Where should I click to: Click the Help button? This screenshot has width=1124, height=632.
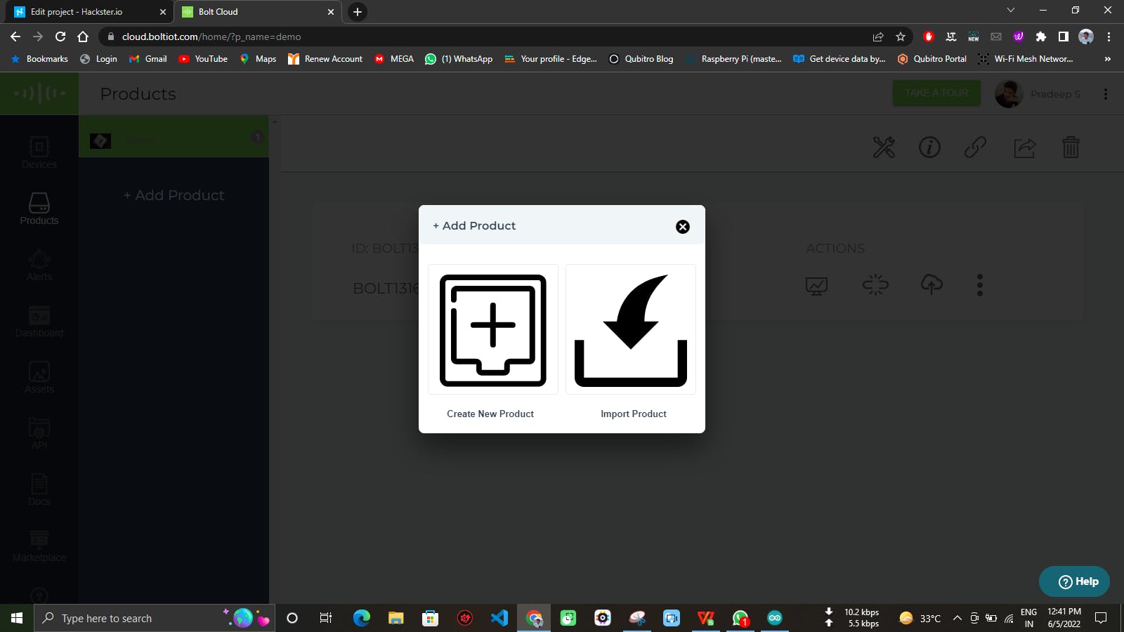tap(1074, 581)
